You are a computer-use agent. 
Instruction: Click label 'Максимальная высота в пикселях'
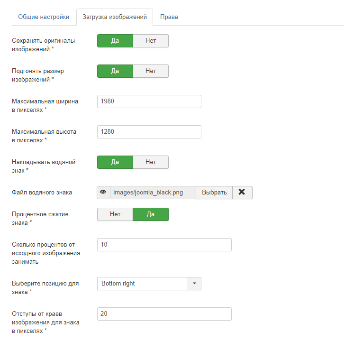coord(44,136)
